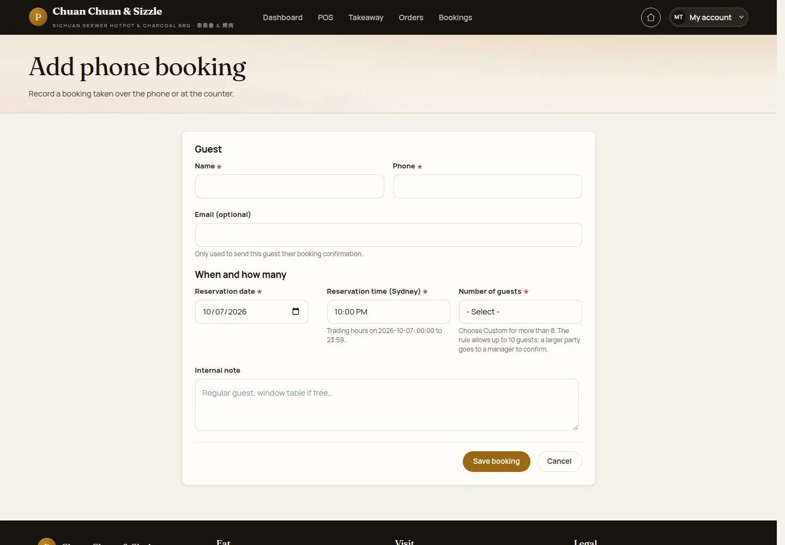This screenshot has width=785, height=545.
Task: Click the Cancel button
Action: (x=559, y=461)
